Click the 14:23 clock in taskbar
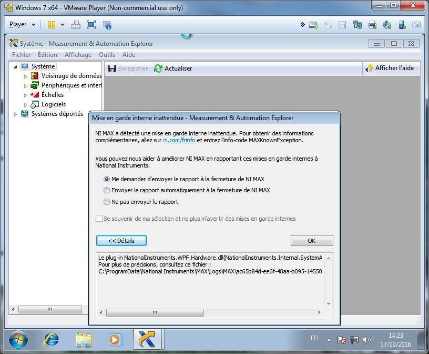The height and width of the screenshot is (354, 429). (x=396, y=336)
